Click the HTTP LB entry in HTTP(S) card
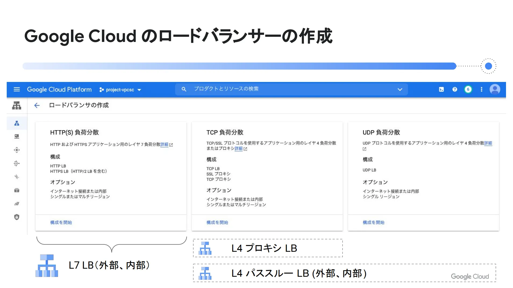Image resolution: width=513 pixels, height=288 pixels. click(x=58, y=166)
